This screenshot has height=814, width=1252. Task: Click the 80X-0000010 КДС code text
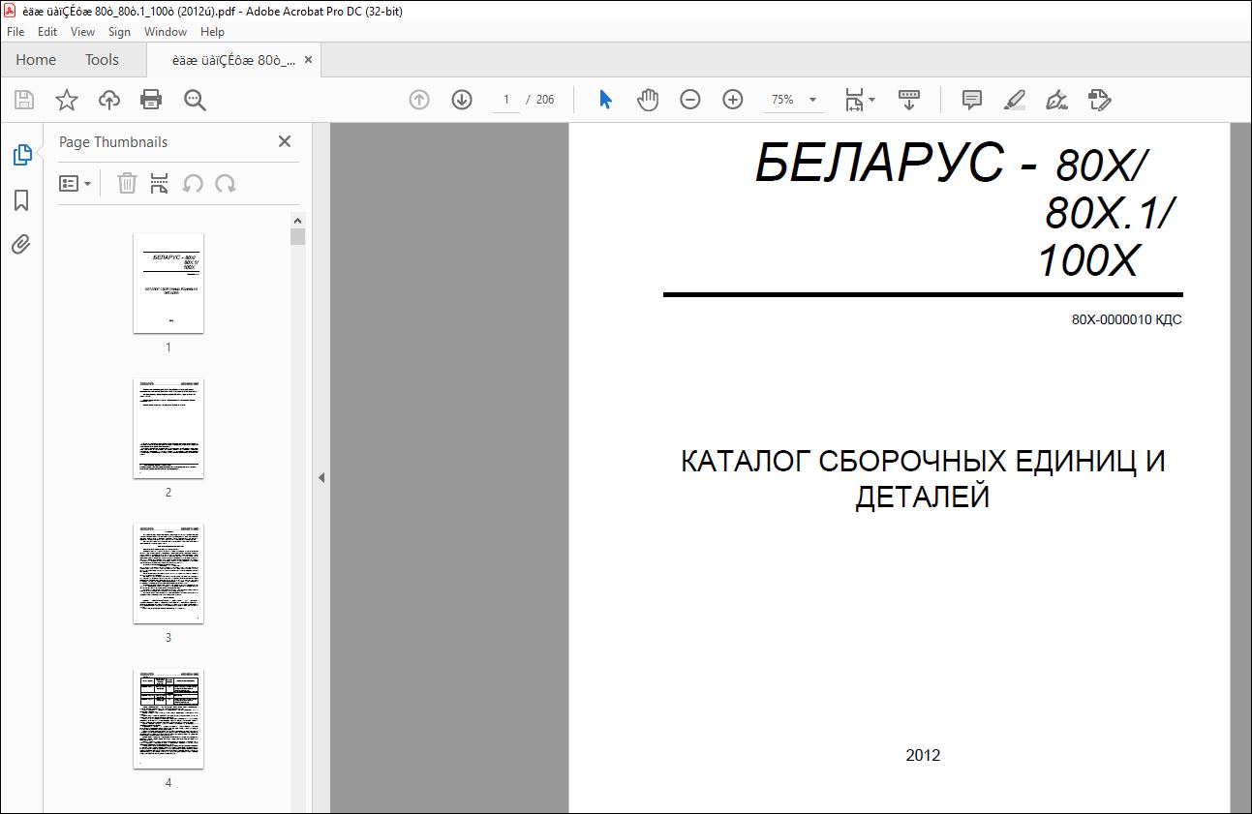[x=1127, y=320]
